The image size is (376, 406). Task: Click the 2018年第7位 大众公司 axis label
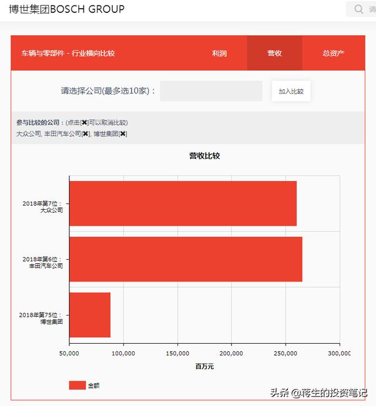(x=43, y=207)
